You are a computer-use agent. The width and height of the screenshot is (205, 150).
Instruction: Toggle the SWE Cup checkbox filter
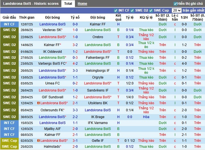[151, 10]
